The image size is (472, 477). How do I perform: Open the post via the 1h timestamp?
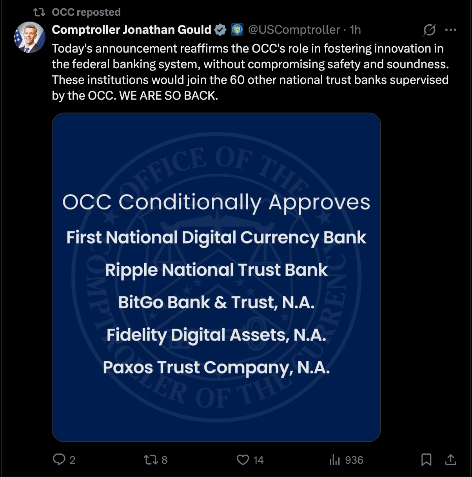(x=355, y=30)
